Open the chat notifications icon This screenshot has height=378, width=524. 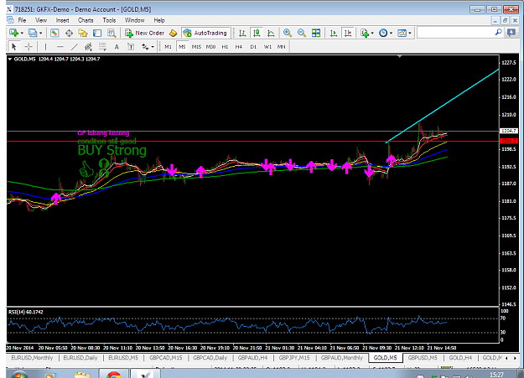click(x=511, y=33)
